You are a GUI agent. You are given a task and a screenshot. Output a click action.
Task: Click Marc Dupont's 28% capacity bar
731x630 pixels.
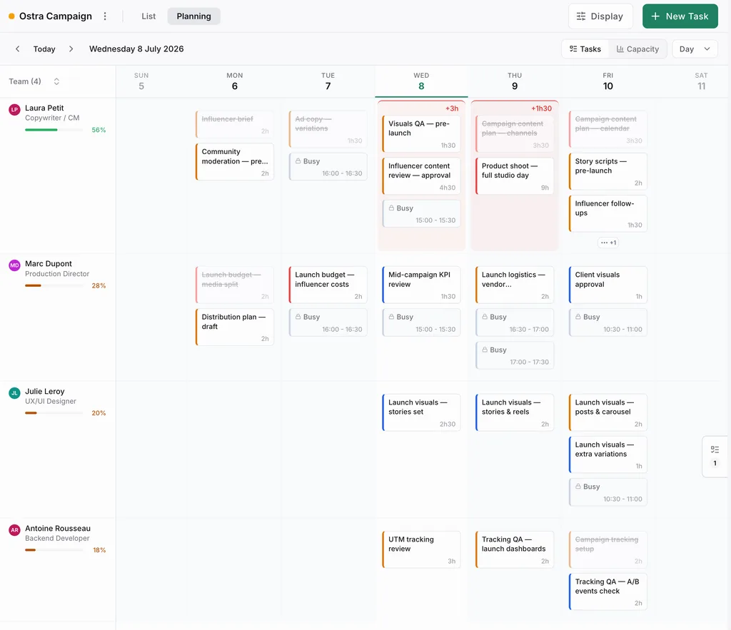coord(54,285)
